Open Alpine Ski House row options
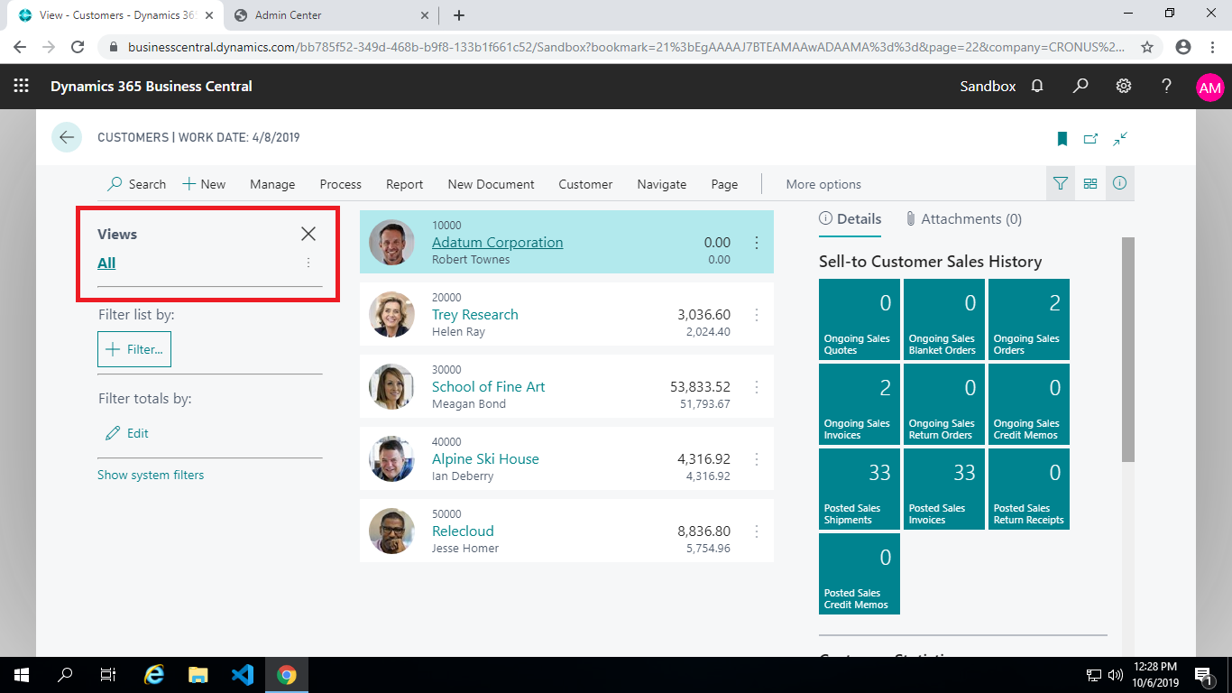Screen dimensions: 1232x693 pos(757,458)
